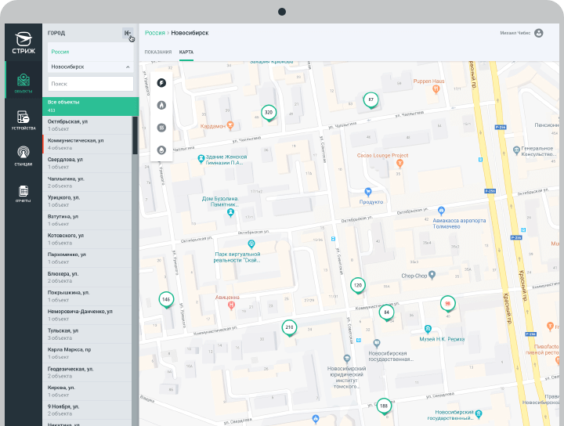Go to the Станции section
The height and width of the screenshot is (426, 564).
(x=23, y=155)
